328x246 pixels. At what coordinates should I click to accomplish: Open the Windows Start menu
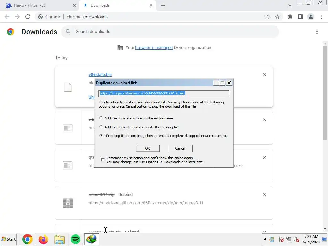pyautogui.click(x=9, y=239)
